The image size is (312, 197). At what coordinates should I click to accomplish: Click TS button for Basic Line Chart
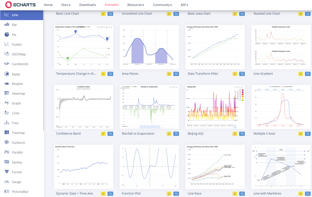110,14
